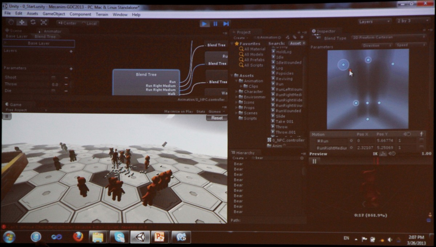Open the Assets menu
This screenshot has height=247, width=436.
click(x=32, y=14)
